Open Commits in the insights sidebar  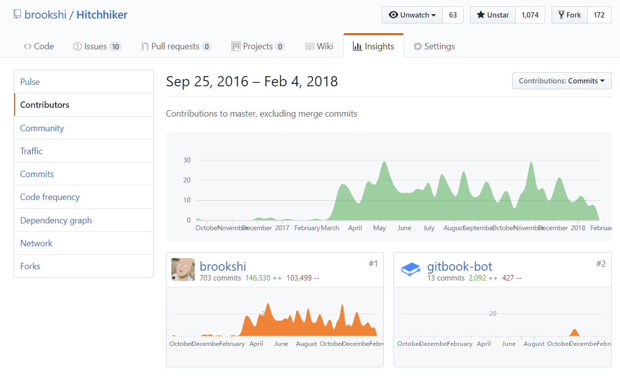83,174
